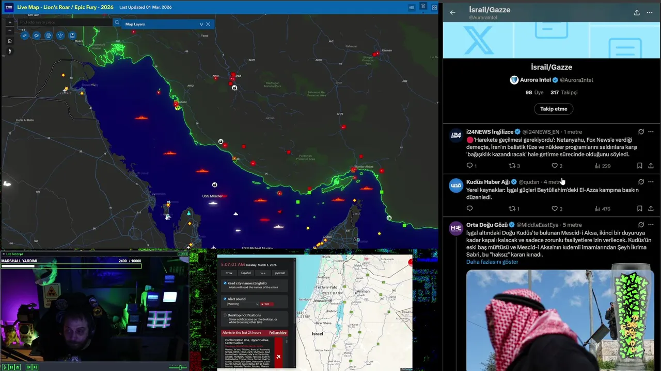Image resolution: width=661 pixels, height=371 pixels.
Task: Open the Warning alert sound dropdown
Action: [243, 304]
